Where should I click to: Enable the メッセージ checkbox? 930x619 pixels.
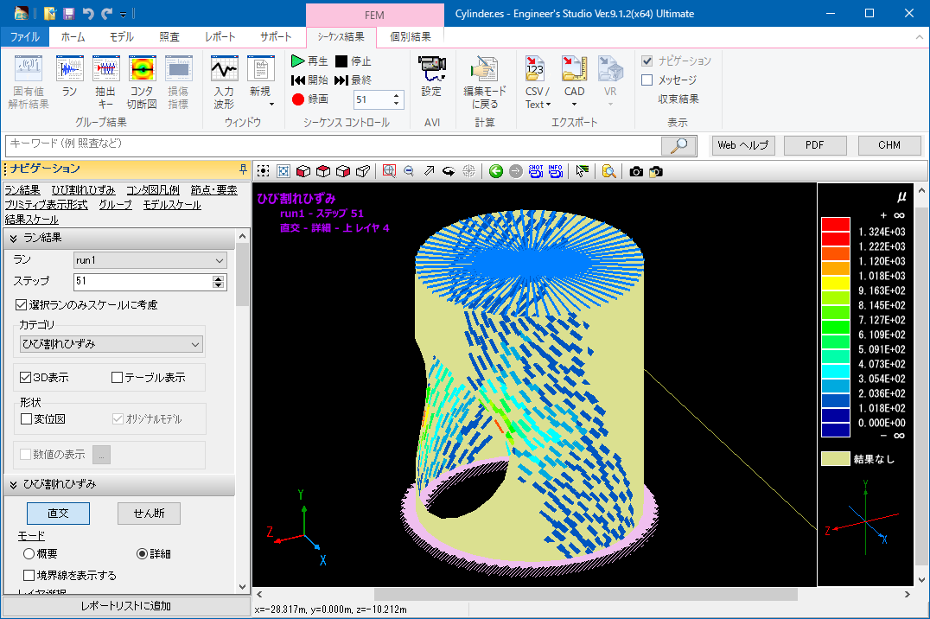(647, 80)
